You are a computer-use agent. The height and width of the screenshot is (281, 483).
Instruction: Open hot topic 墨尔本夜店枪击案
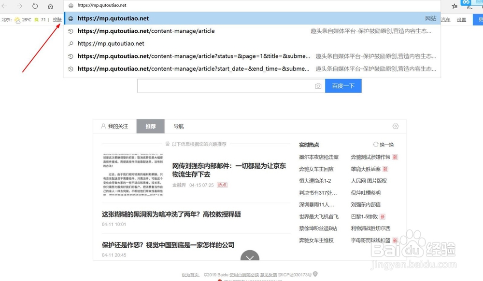point(318,157)
